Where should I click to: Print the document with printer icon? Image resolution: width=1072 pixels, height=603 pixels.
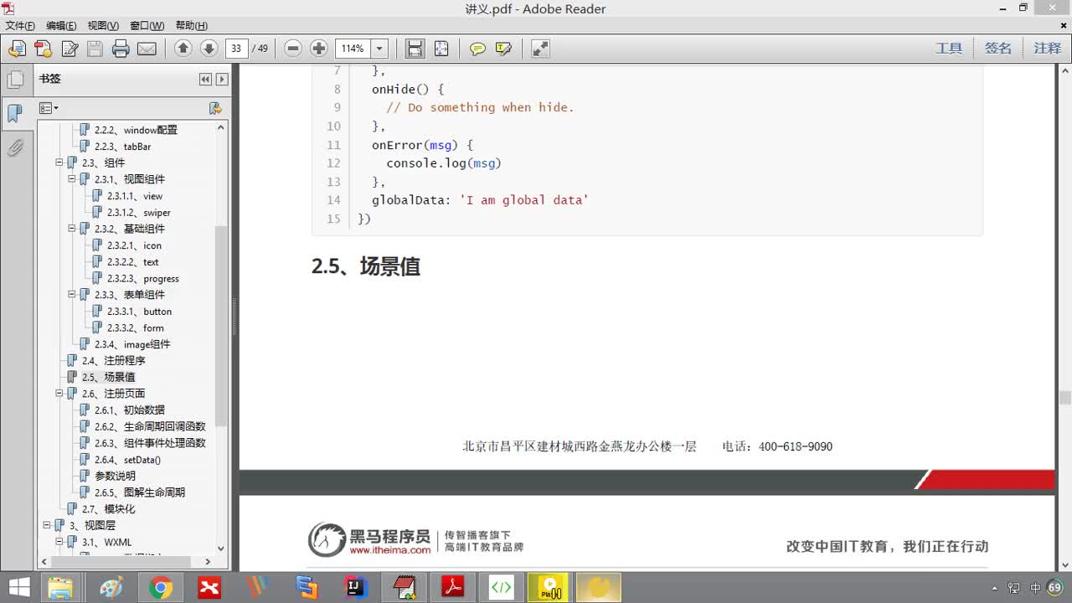pyautogui.click(x=121, y=49)
